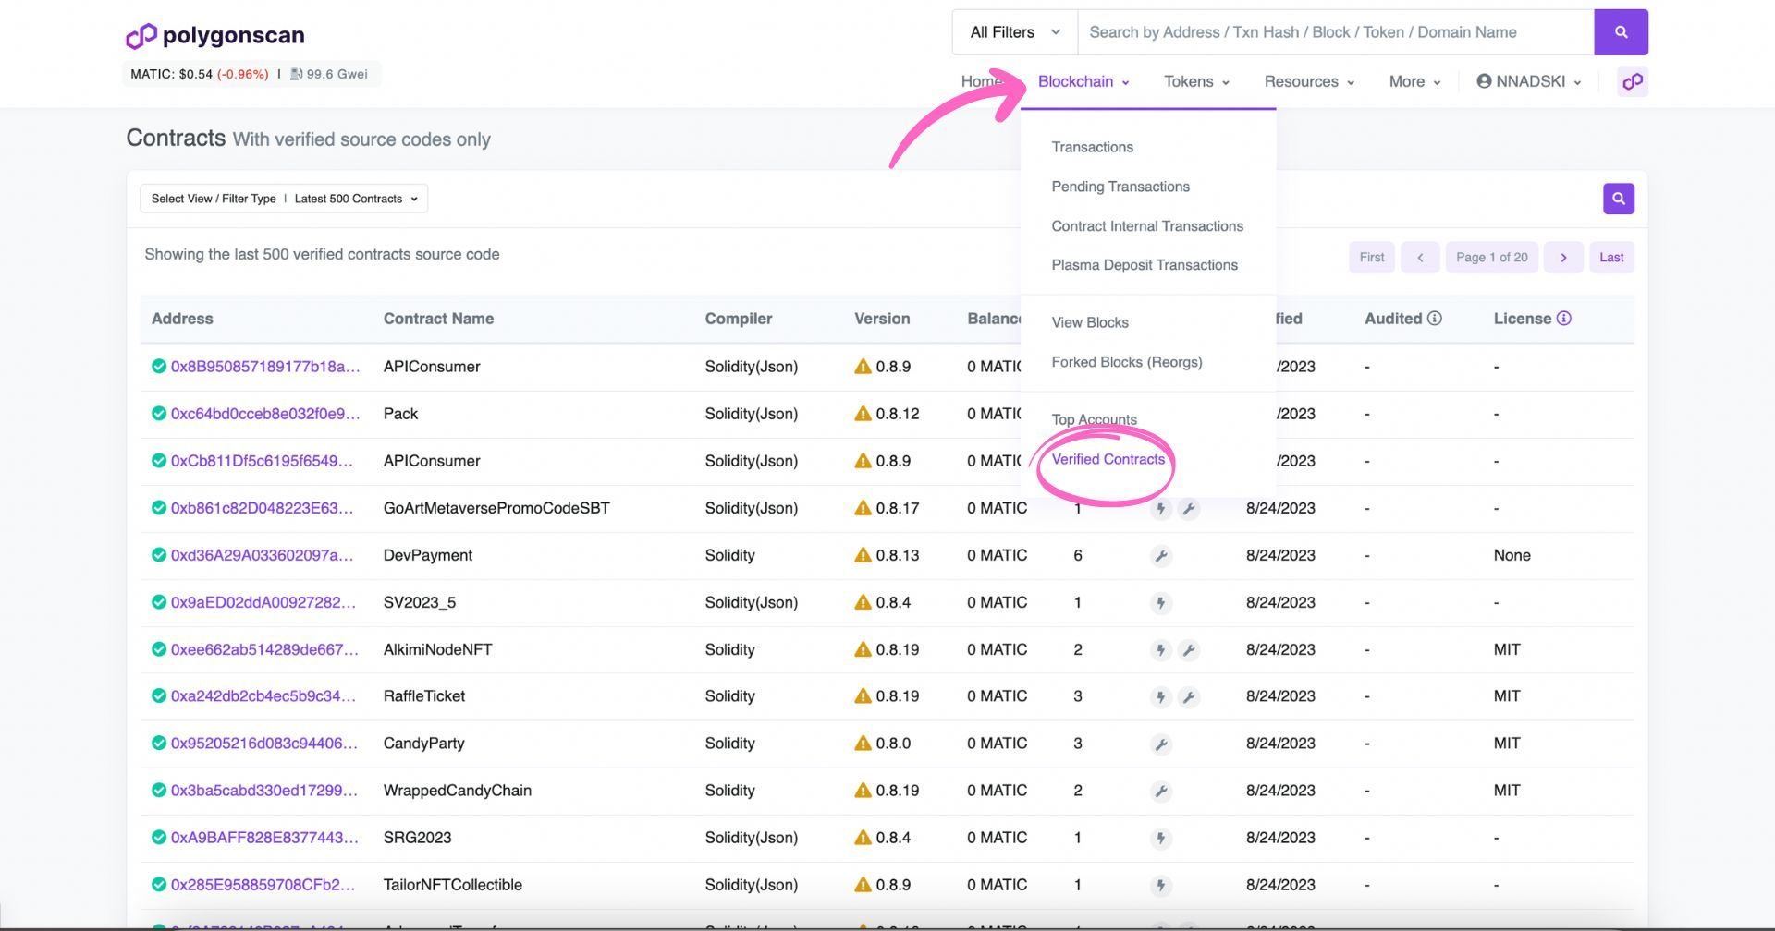
Task: Open address 0x95205216d083c94406 link
Action: (x=263, y=744)
